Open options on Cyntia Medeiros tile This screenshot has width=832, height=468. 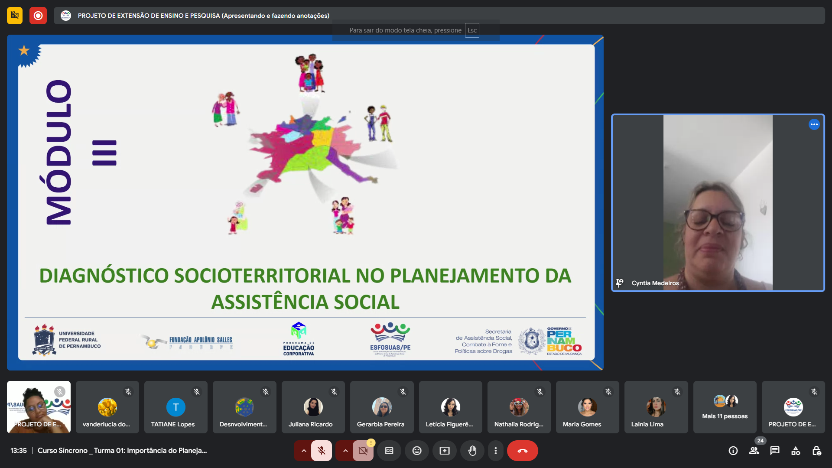click(814, 124)
